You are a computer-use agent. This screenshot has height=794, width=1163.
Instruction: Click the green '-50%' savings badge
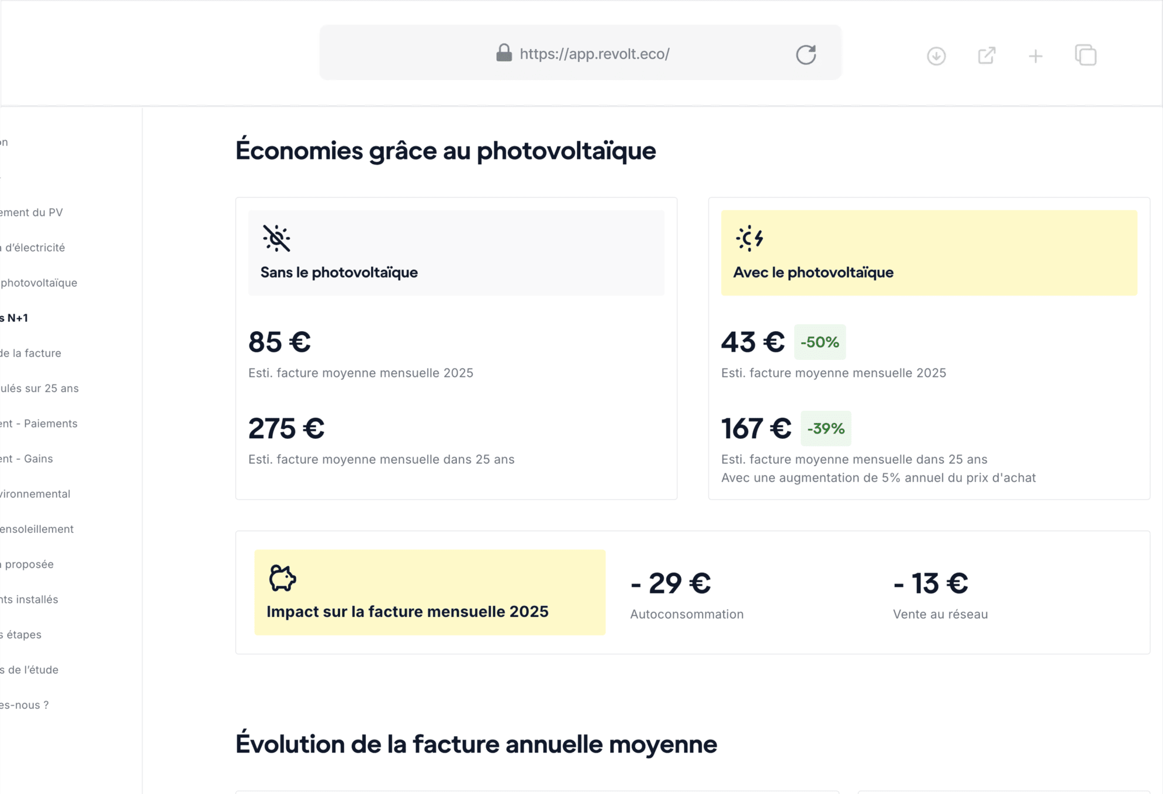coord(819,342)
